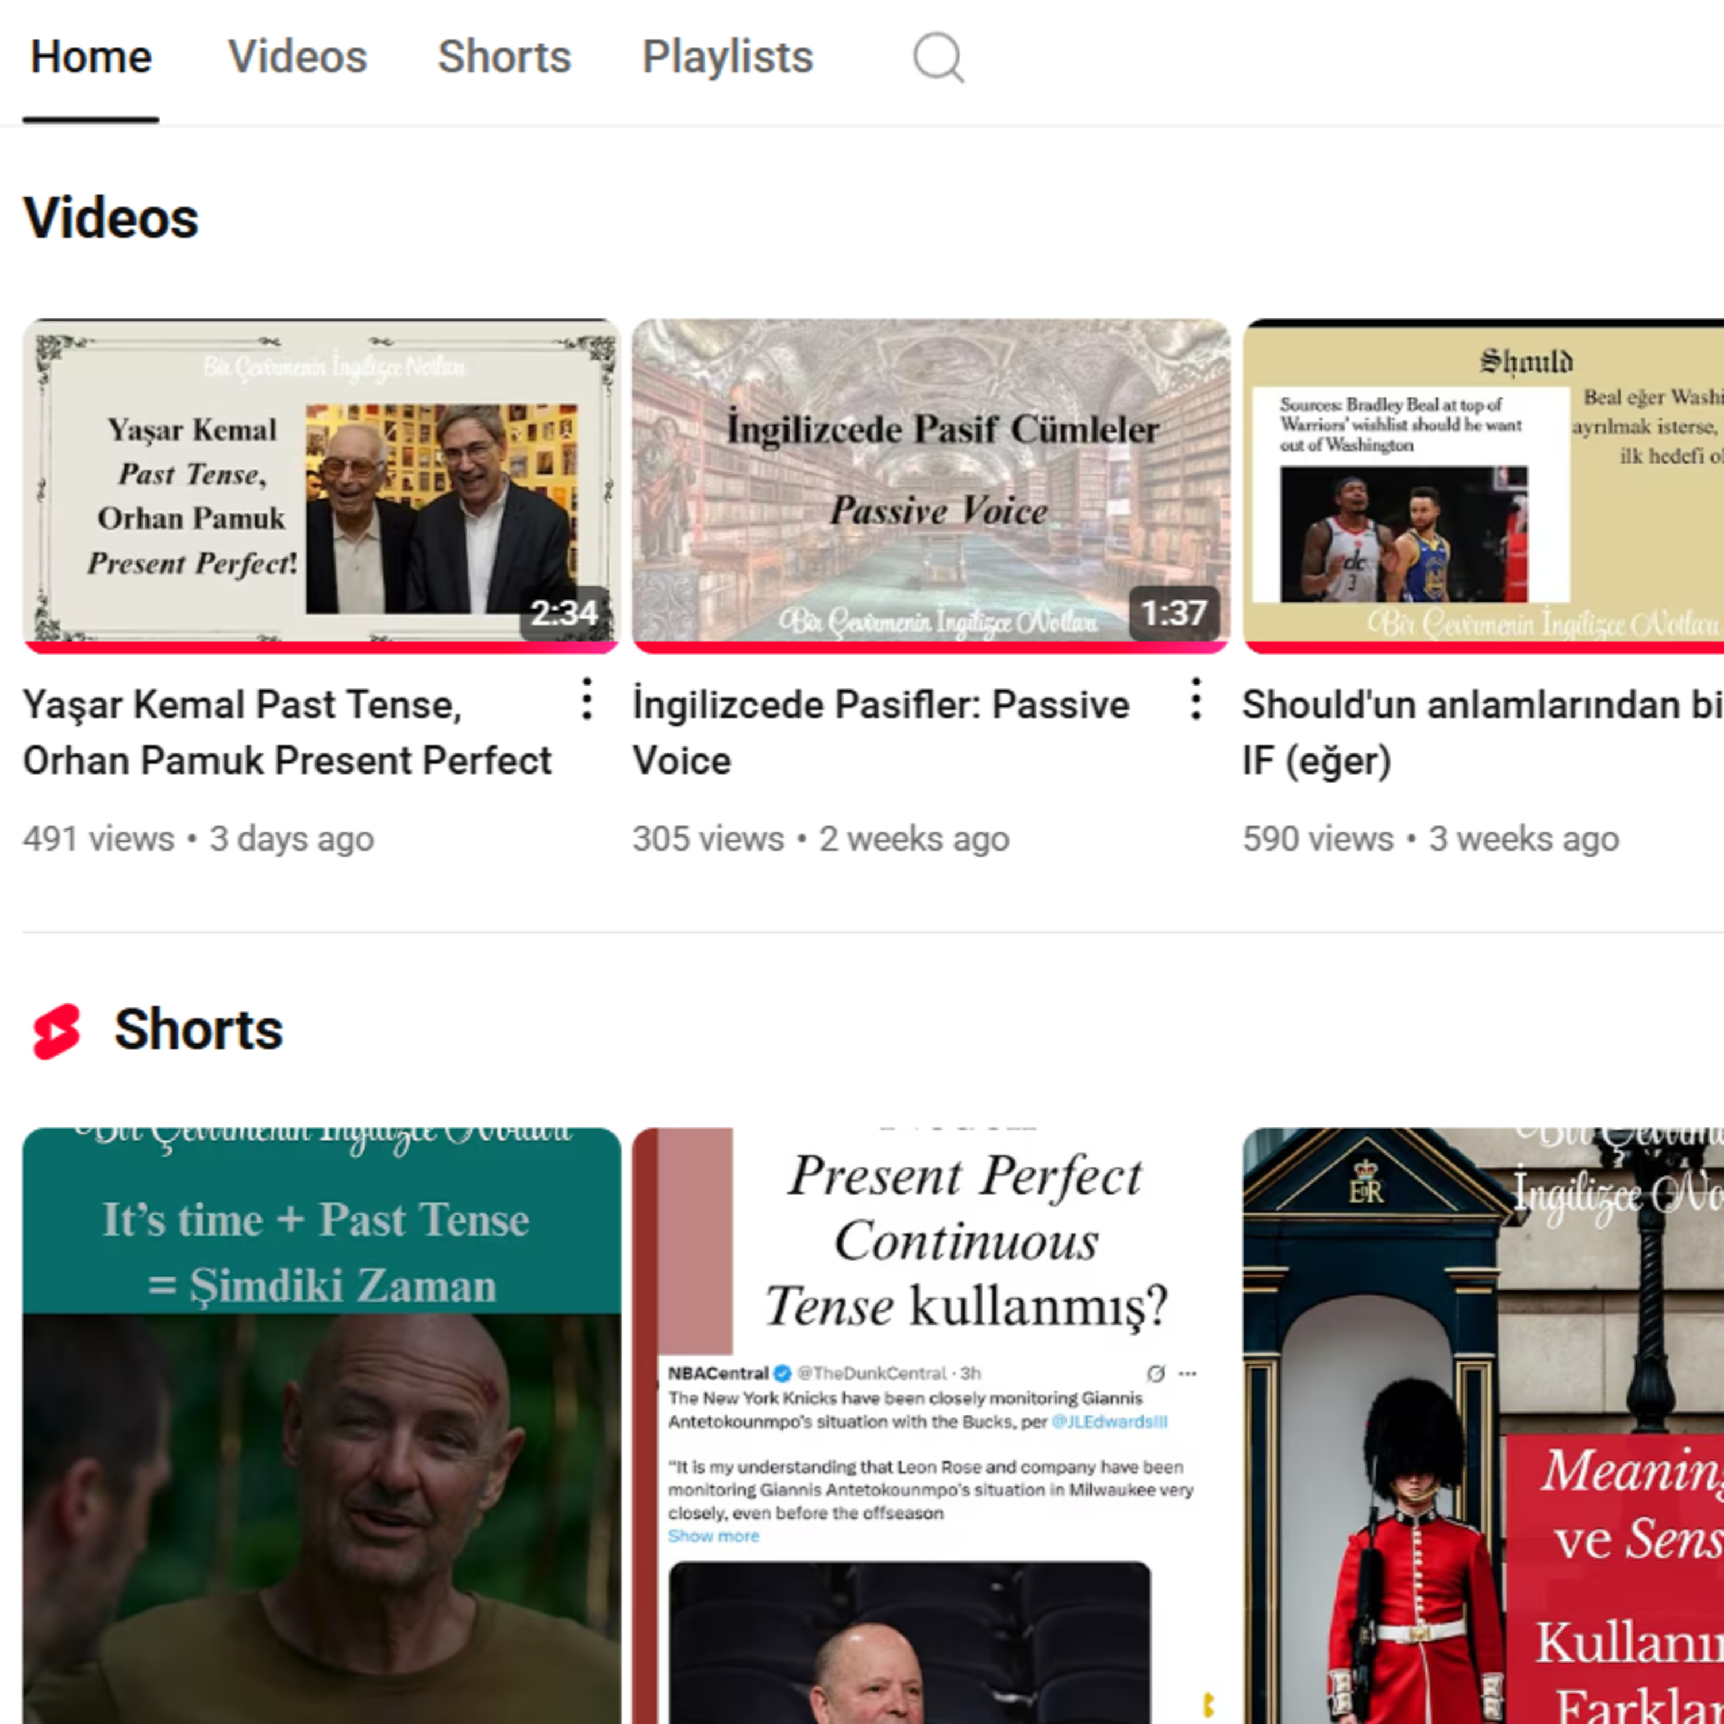
Task: Click '305 views • 2 weeks ago' text
Action: point(821,839)
